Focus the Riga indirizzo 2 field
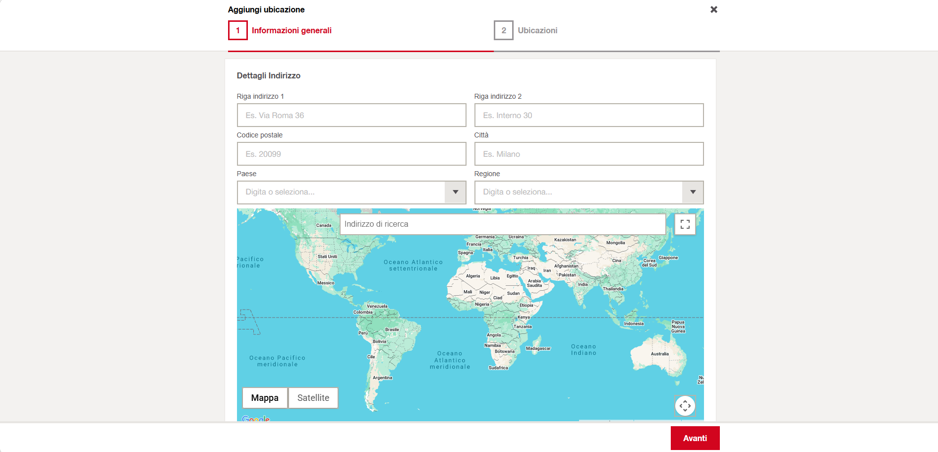 coord(588,115)
